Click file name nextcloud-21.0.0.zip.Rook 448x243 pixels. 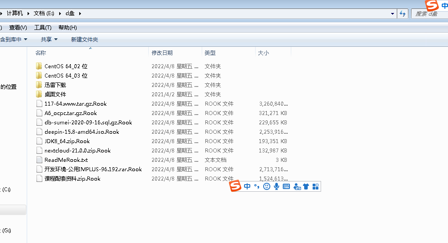pyautogui.click(x=77, y=151)
